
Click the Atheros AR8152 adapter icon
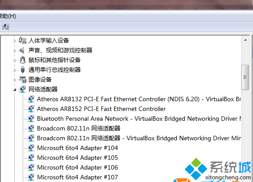tap(31, 109)
